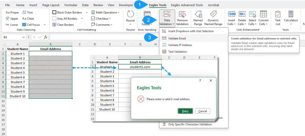Expand Black Outer Borders dropdown arrow

tap(86, 12)
